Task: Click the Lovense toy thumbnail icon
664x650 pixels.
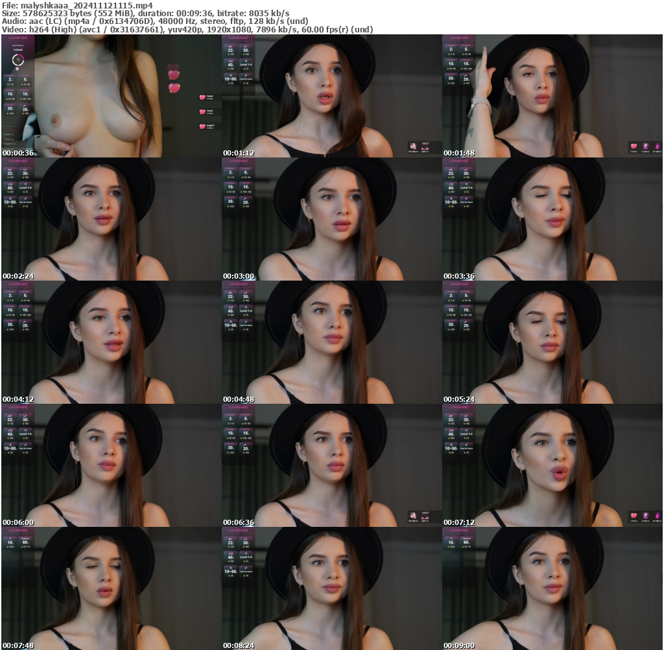Action: (x=414, y=146)
